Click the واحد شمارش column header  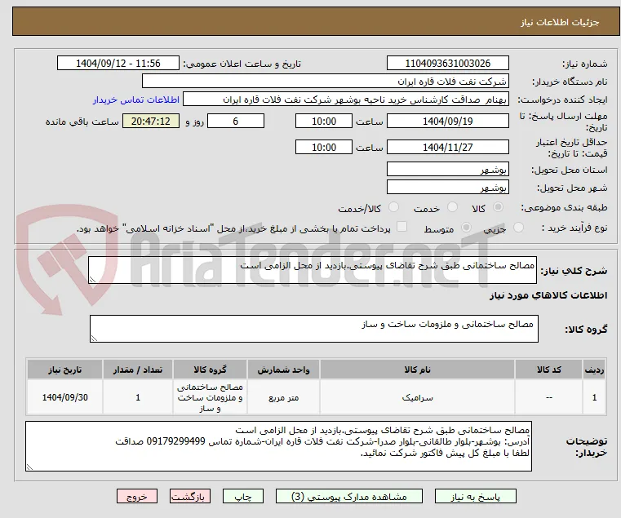click(283, 370)
